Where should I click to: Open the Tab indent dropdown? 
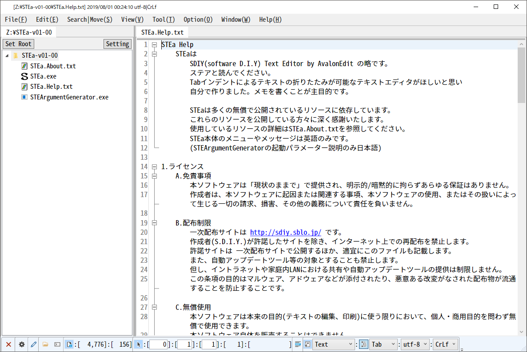click(383, 344)
